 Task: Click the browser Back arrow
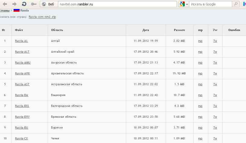point(5,4)
